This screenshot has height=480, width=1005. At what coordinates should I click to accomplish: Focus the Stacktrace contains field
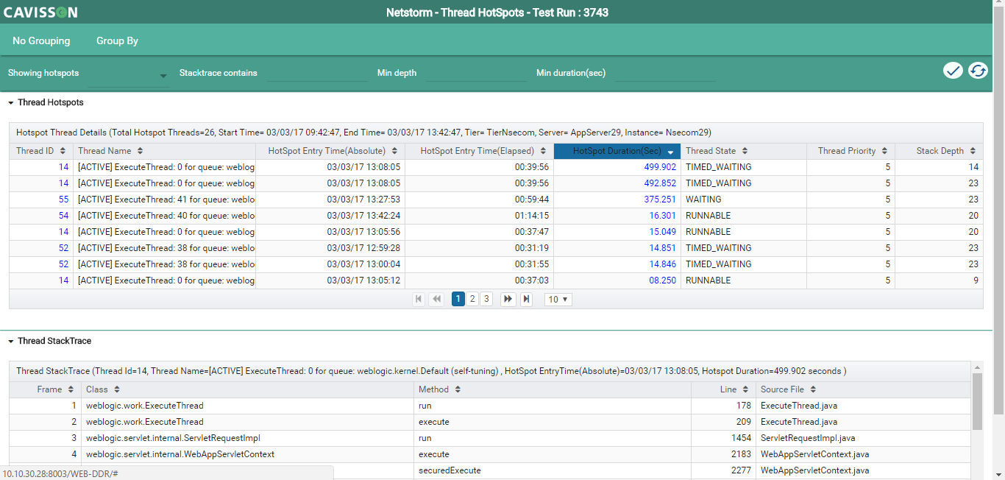[x=317, y=73]
